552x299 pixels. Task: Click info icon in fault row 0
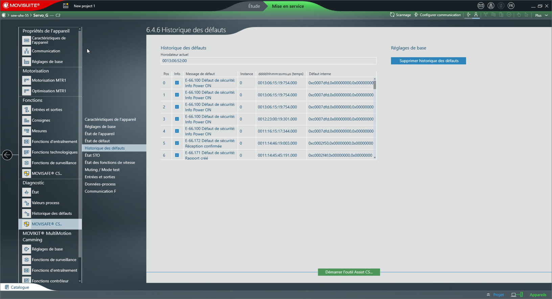click(177, 83)
